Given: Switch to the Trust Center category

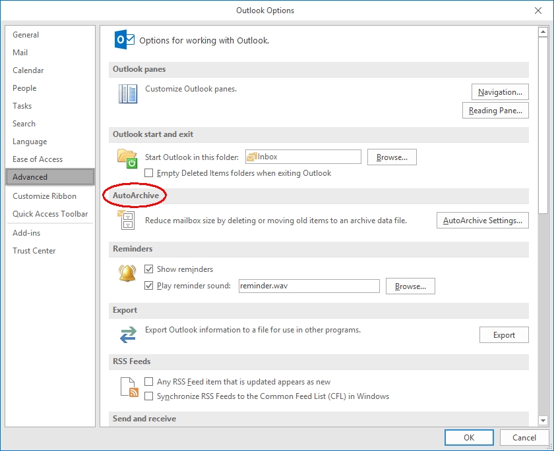Looking at the screenshot, I should pos(34,251).
